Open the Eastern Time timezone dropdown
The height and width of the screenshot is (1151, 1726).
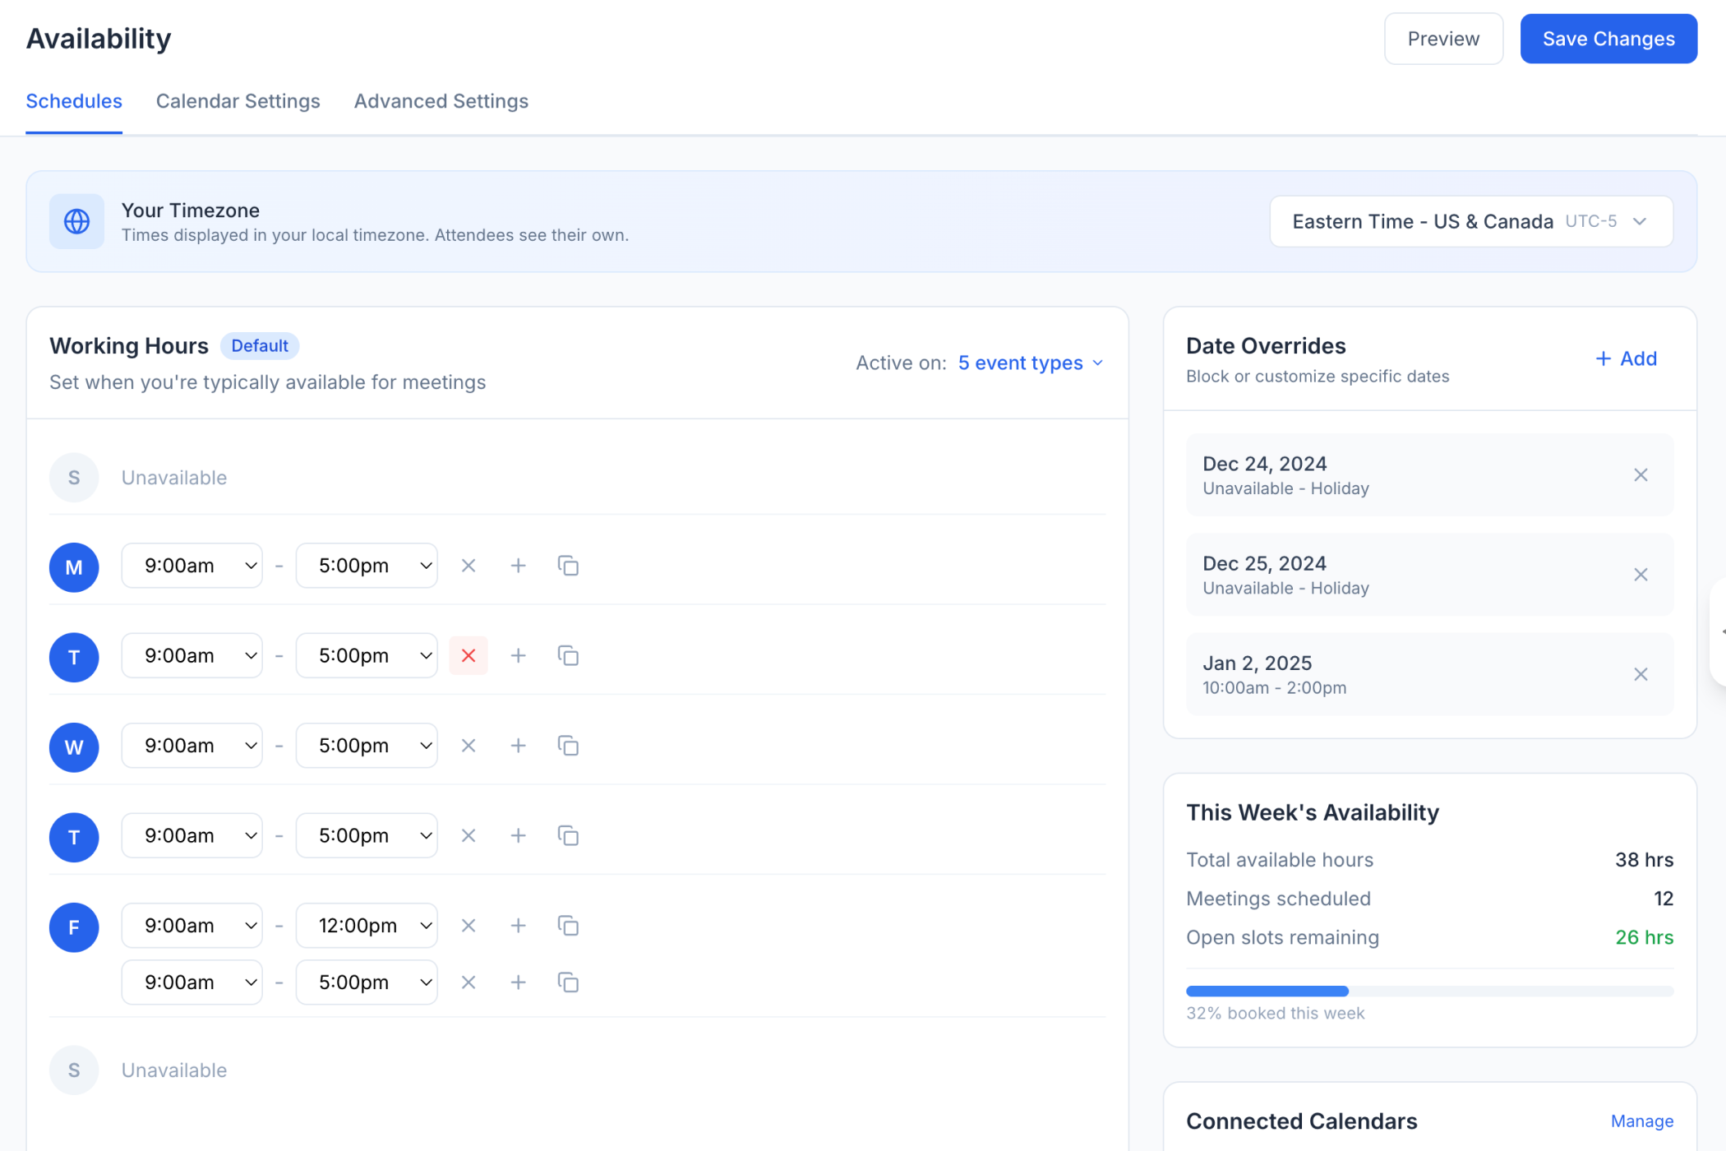1470,221
